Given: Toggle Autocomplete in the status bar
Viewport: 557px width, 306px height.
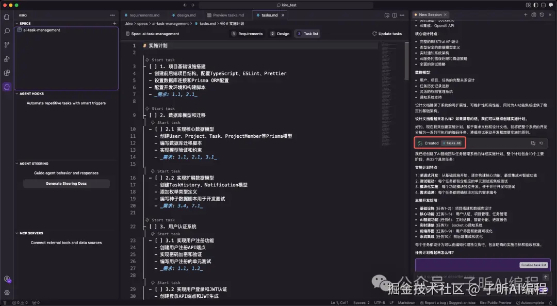Looking at the screenshot, I should click(532, 302).
